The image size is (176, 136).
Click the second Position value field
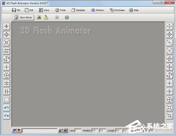point(102,131)
